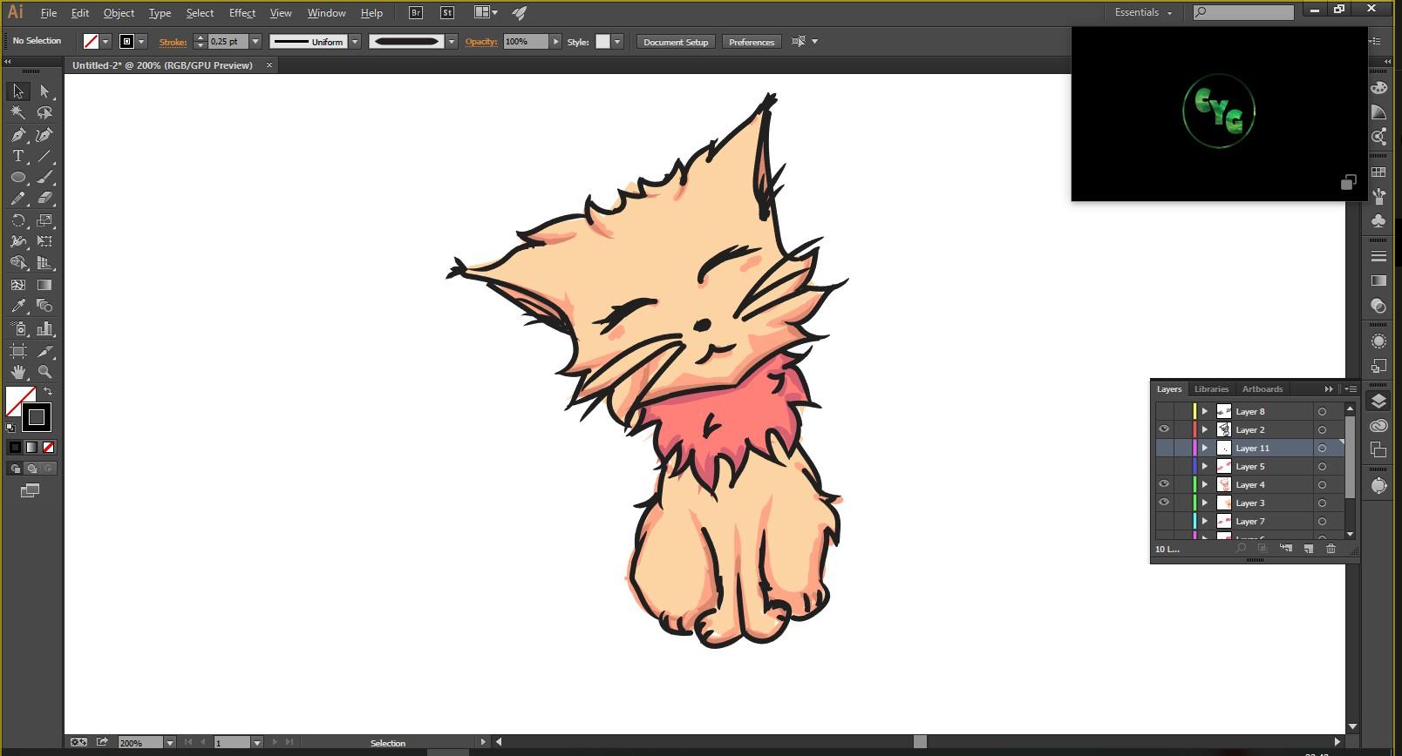The image size is (1402, 756).
Task: Set None color mode button
Action: (x=49, y=447)
